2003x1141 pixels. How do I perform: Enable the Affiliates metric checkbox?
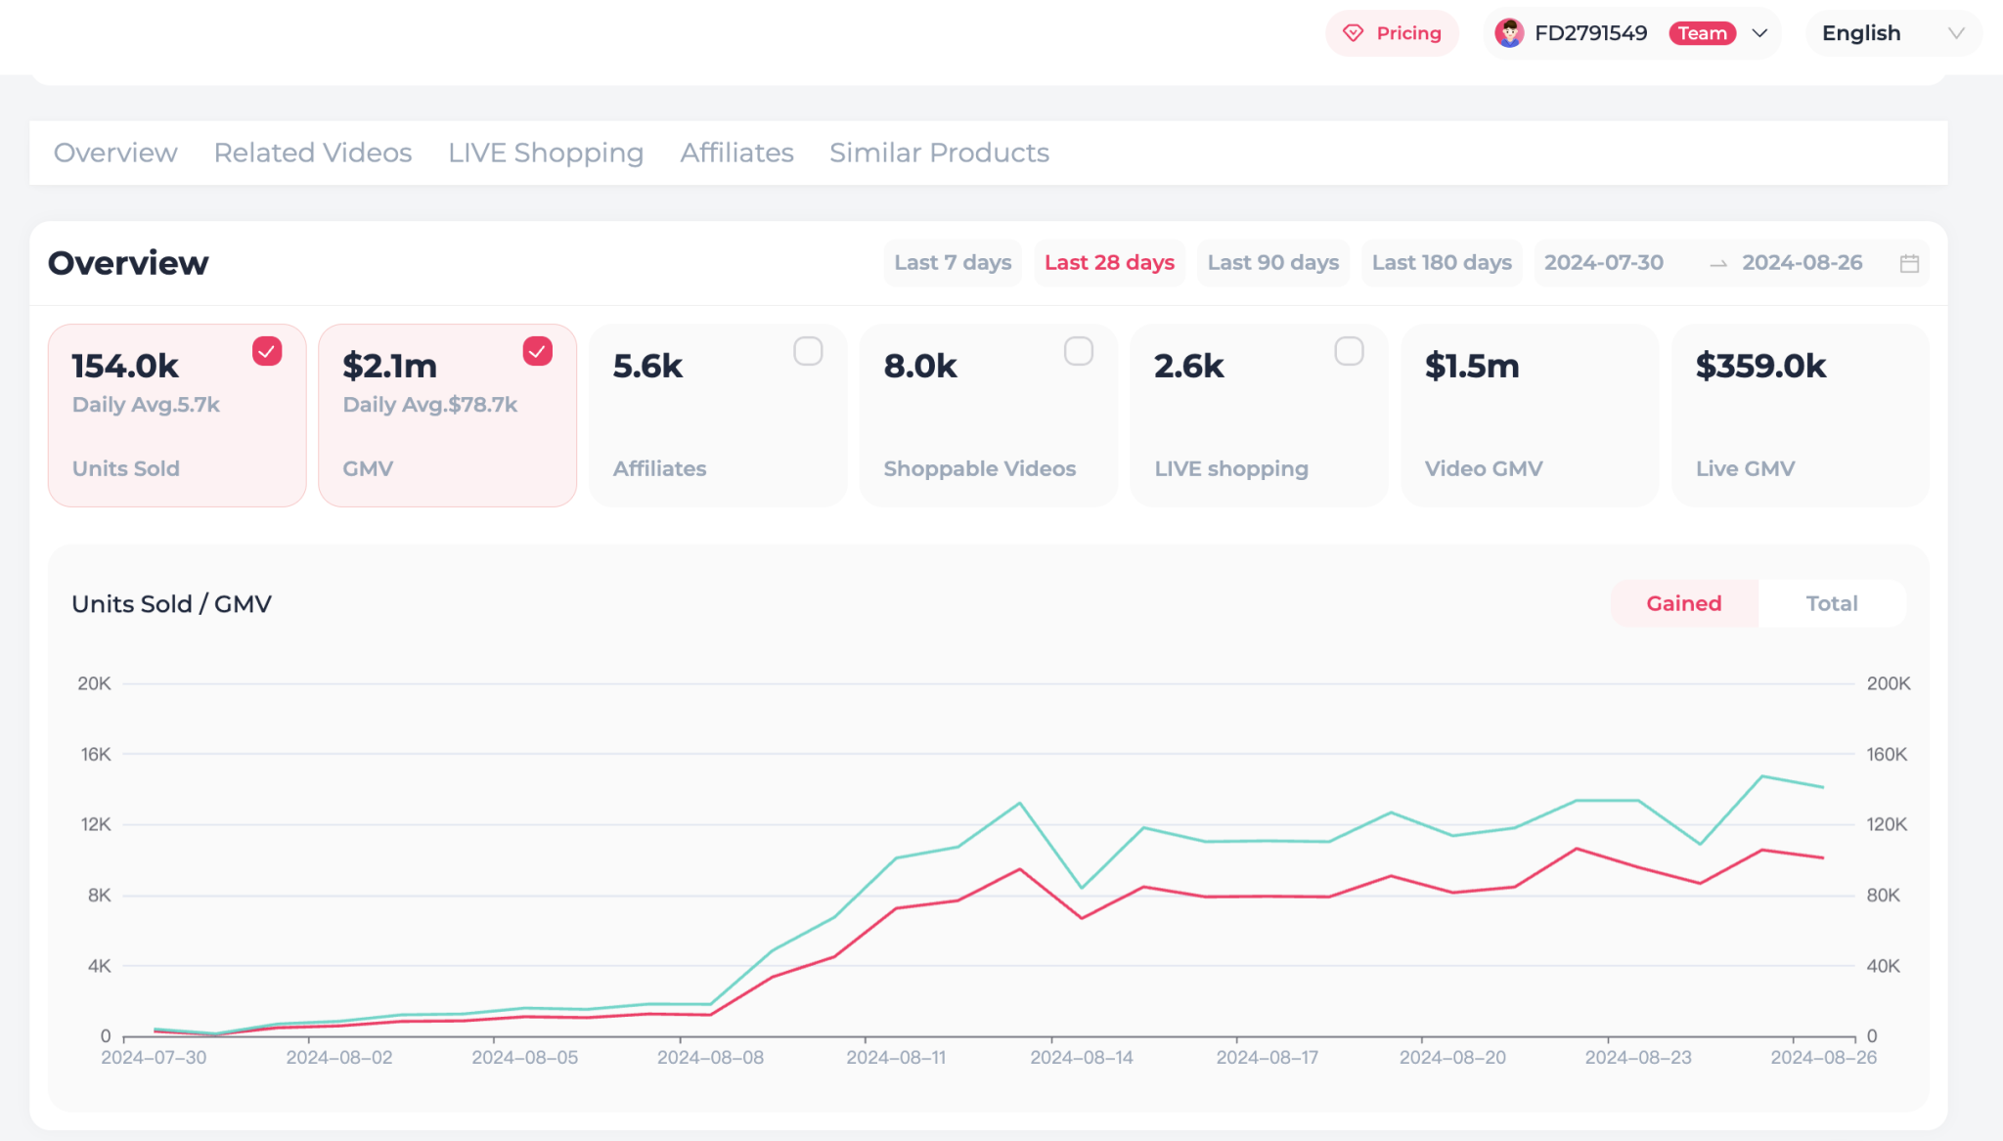pyautogui.click(x=808, y=351)
